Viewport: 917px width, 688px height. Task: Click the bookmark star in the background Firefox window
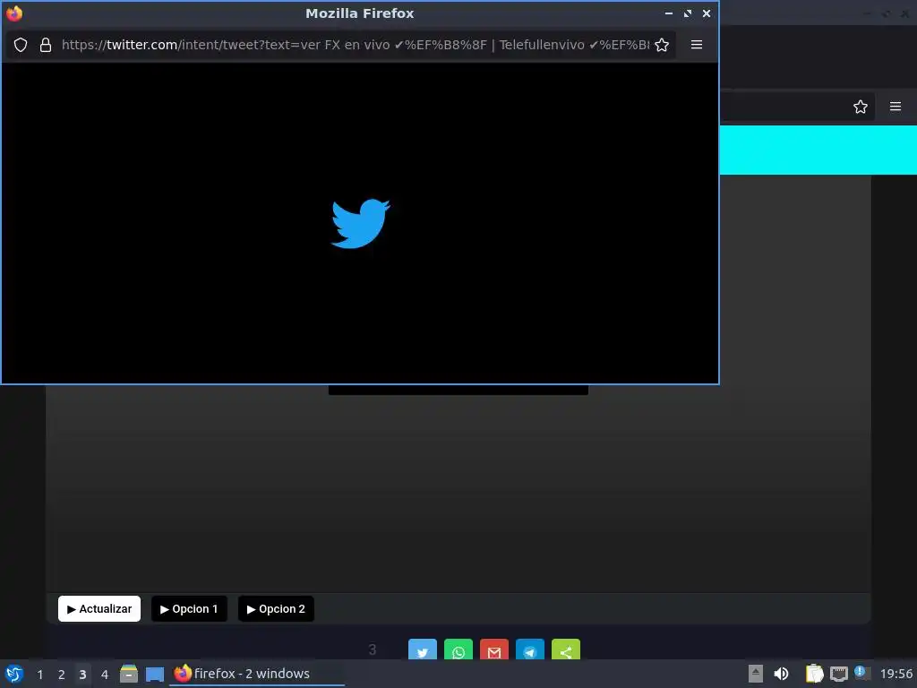point(861,107)
